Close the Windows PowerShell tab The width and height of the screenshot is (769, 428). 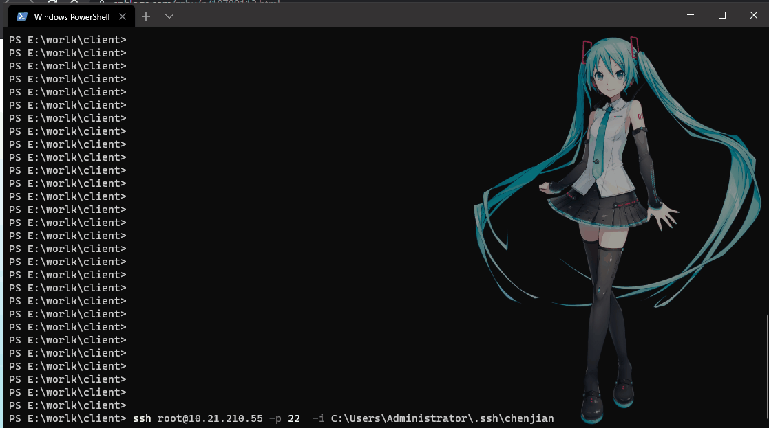coord(123,16)
